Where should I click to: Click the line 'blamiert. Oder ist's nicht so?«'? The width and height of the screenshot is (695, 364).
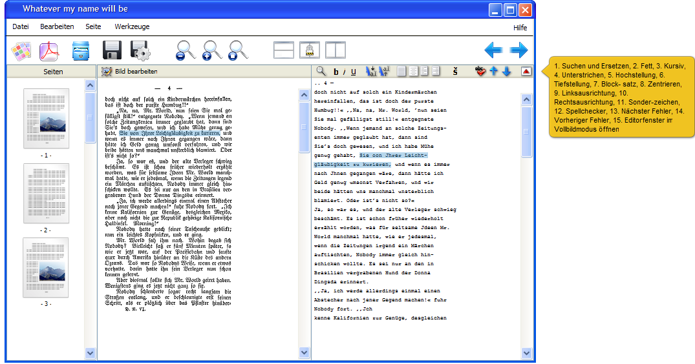365,200
